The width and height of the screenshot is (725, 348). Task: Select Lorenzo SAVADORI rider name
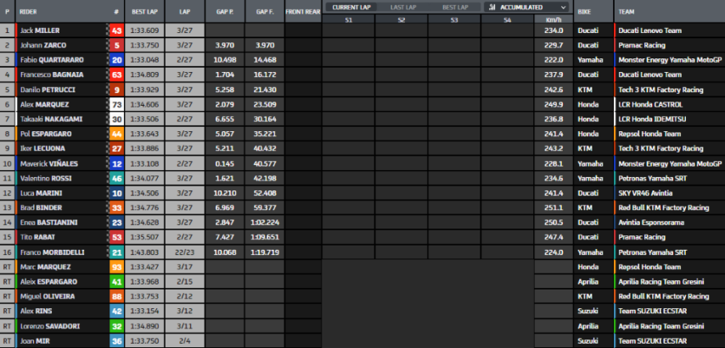click(49, 326)
